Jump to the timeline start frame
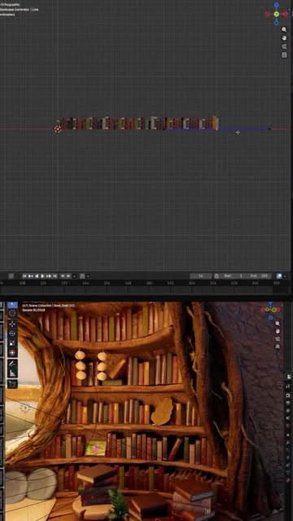This screenshot has width=293, height=521. pos(24,276)
